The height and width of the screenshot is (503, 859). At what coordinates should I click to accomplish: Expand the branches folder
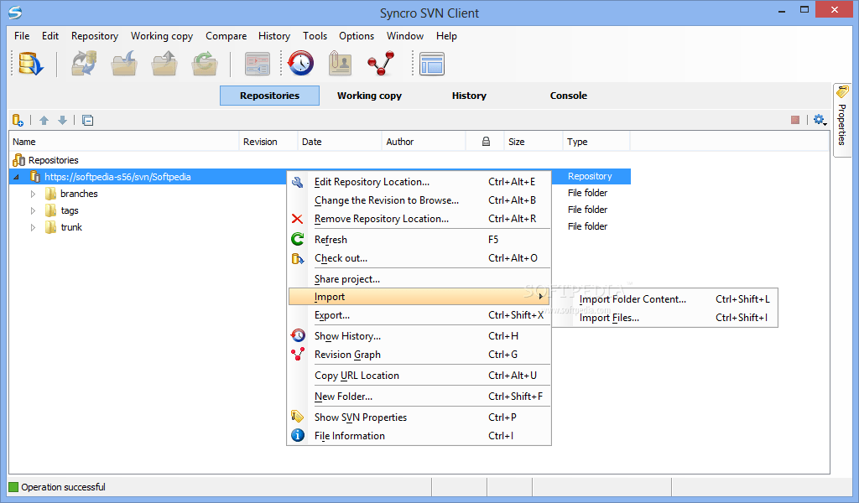(33, 194)
